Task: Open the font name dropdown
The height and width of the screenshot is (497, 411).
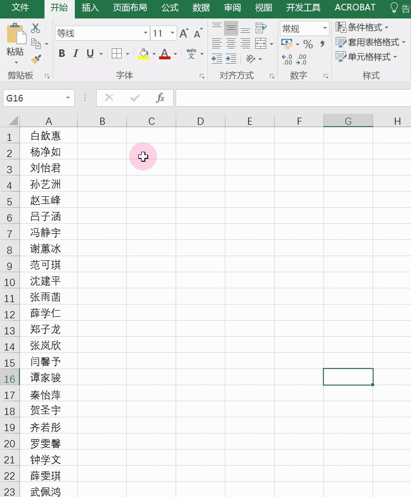Action: (x=146, y=34)
